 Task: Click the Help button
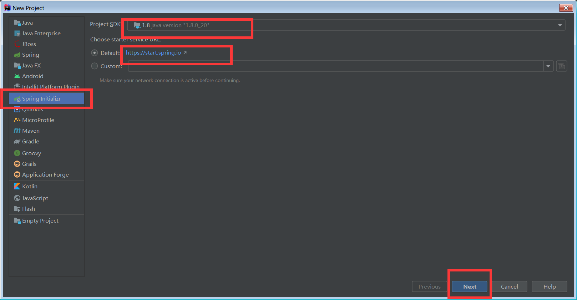pos(550,287)
